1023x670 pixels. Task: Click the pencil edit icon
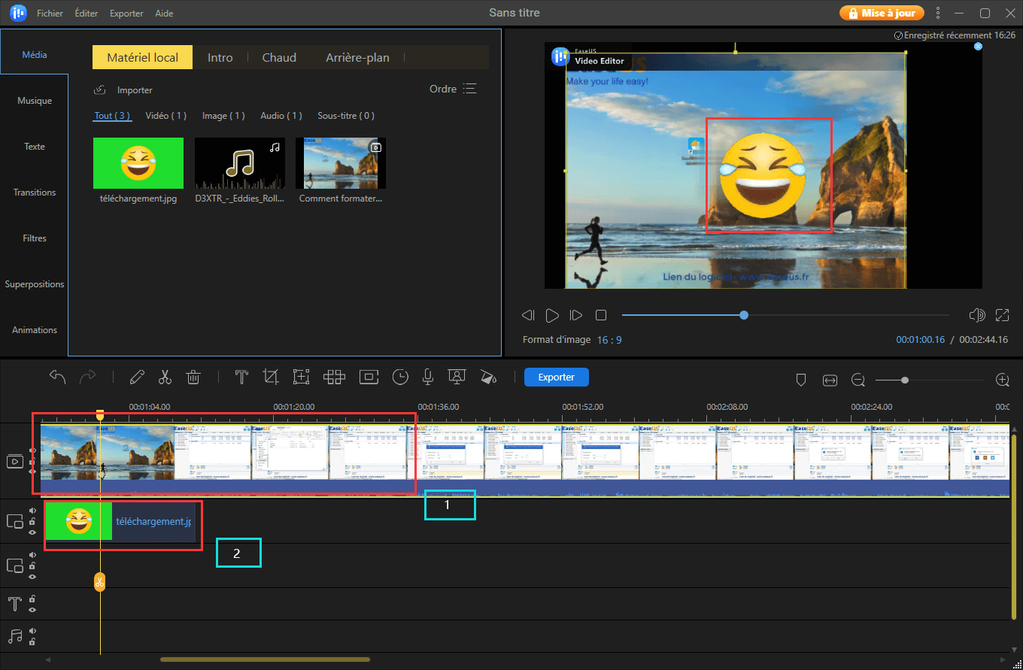click(137, 377)
